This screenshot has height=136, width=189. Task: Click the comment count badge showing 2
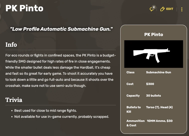[154, 7]
